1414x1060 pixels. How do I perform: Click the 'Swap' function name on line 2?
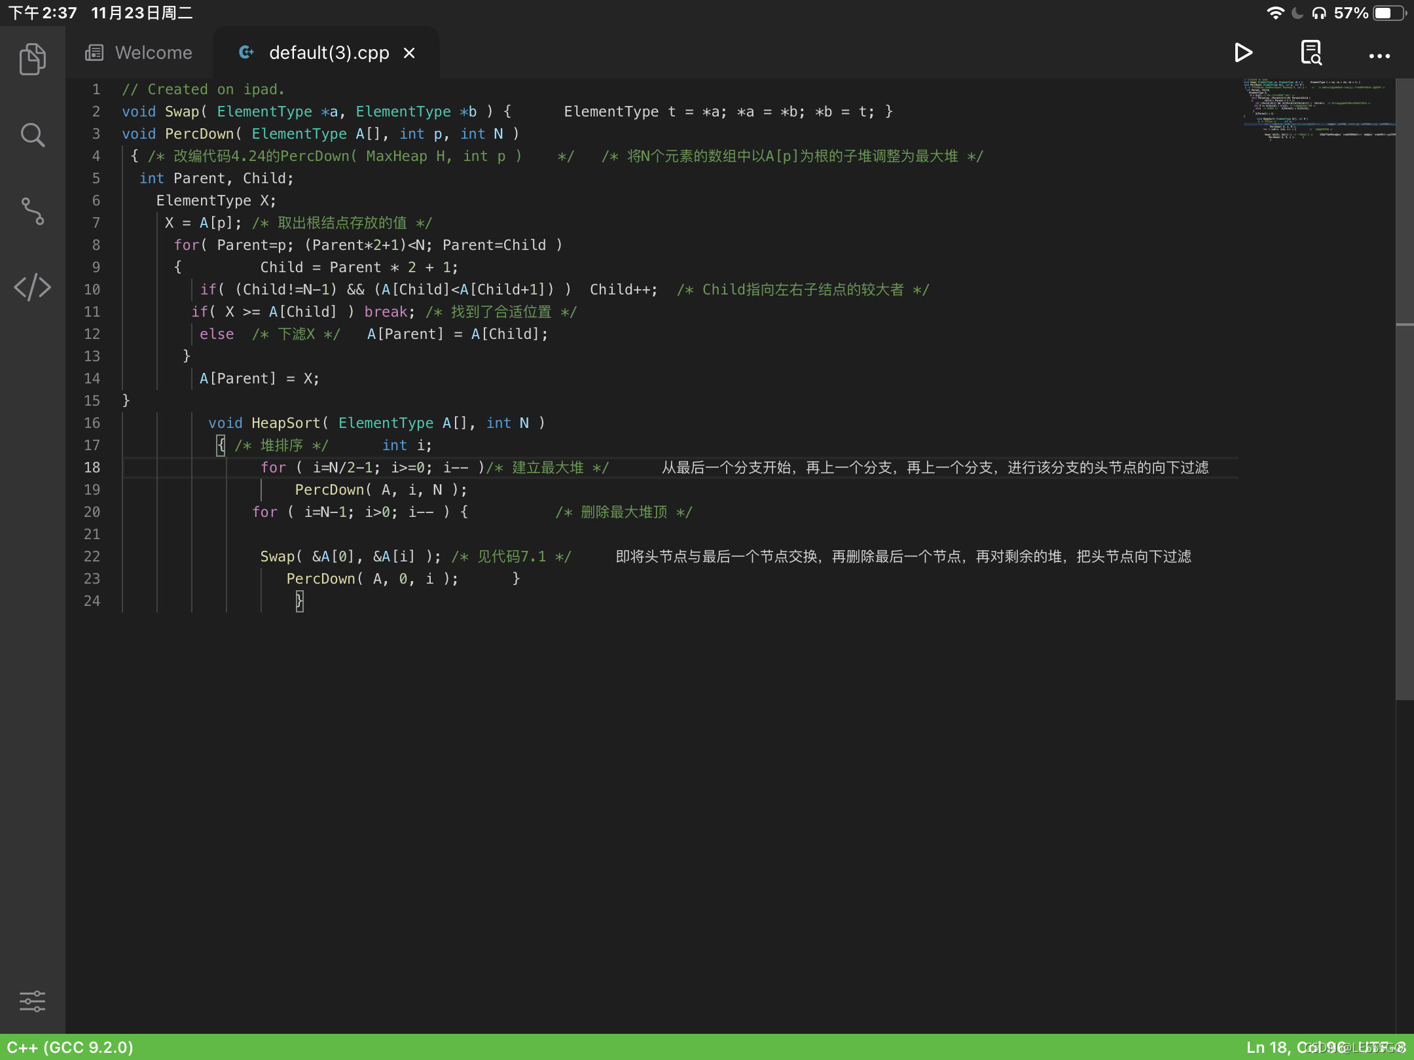click(182, 112)
